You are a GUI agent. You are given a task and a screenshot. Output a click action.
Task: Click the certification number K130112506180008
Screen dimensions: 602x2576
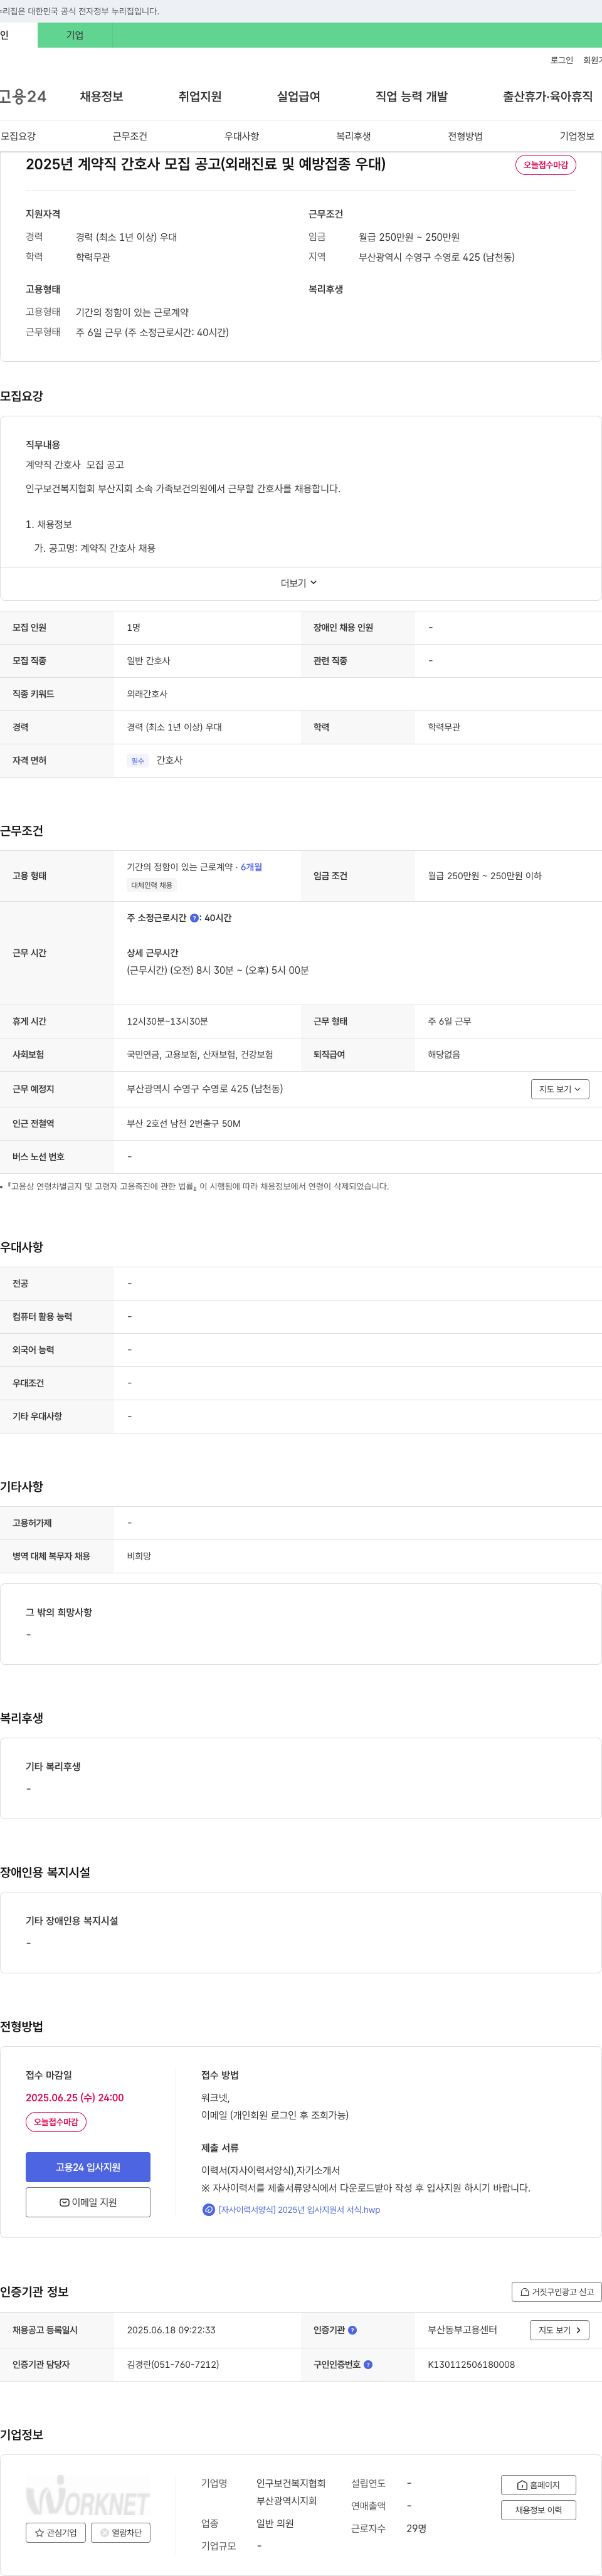coord(471,2365)
